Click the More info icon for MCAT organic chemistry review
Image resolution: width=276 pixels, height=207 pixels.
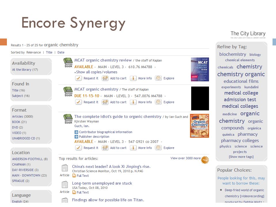(133, 78)
